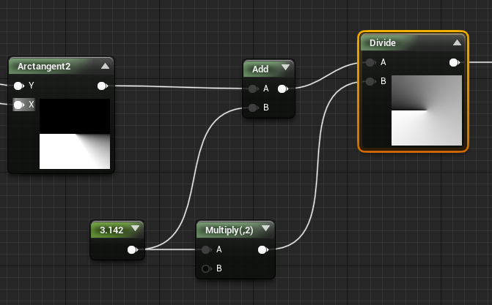This screenshot has height=305, width=492.
Task: Select the 3.142 constant node title
Action: tap(111, 230)
